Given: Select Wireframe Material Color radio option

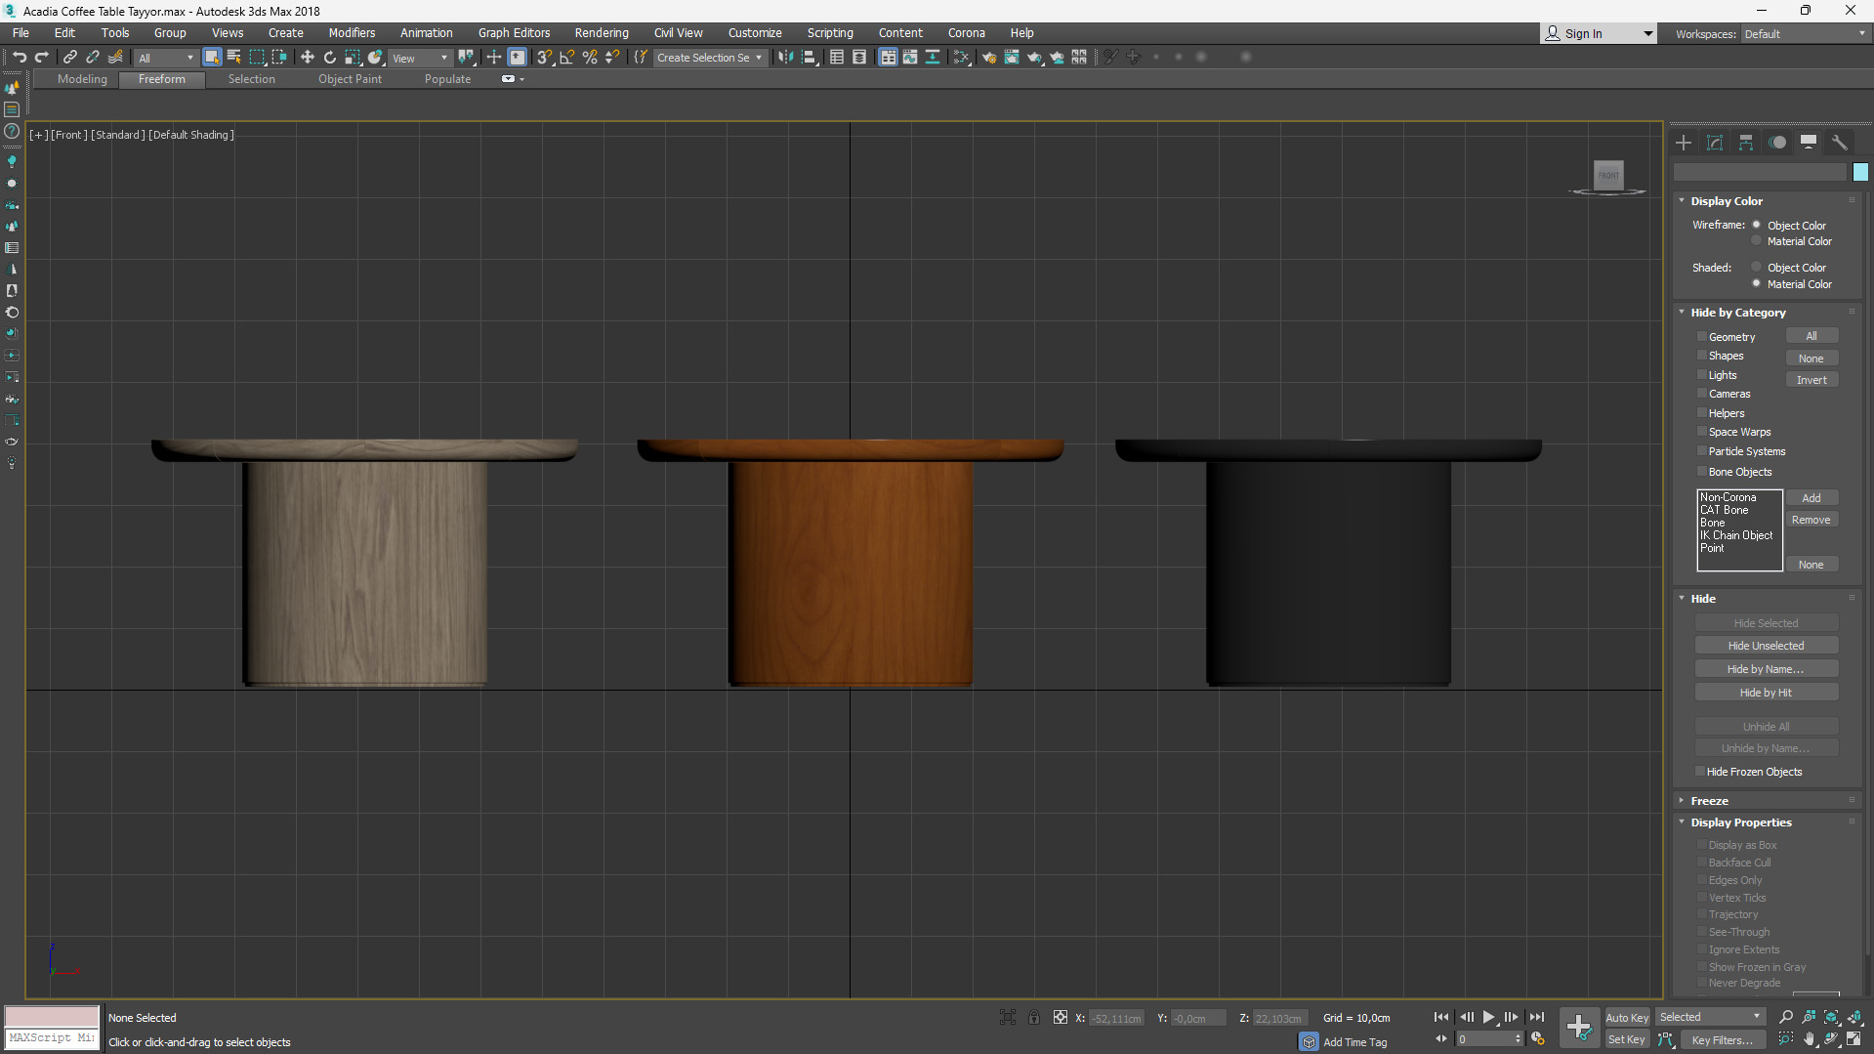Looking at the screenshot, I should [1757, 241].
